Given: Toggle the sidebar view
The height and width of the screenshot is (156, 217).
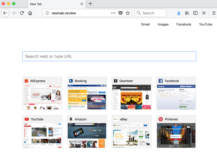Looking at the screenshot, I should (195, 13).
